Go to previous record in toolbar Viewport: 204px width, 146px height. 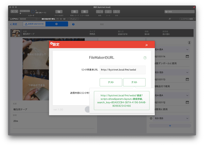click(x=13, y=11)
